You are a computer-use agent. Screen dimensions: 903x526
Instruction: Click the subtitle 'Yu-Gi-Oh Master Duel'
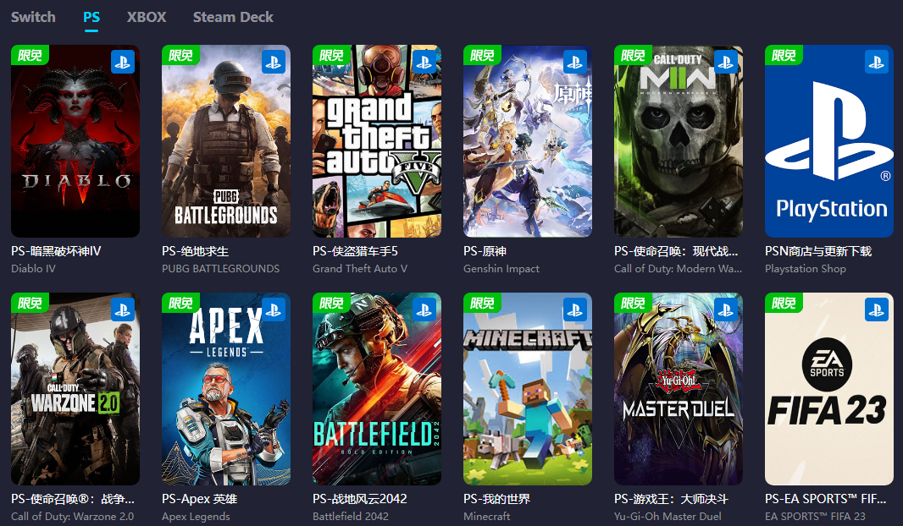pyautogui.click(x=668, y=516)
